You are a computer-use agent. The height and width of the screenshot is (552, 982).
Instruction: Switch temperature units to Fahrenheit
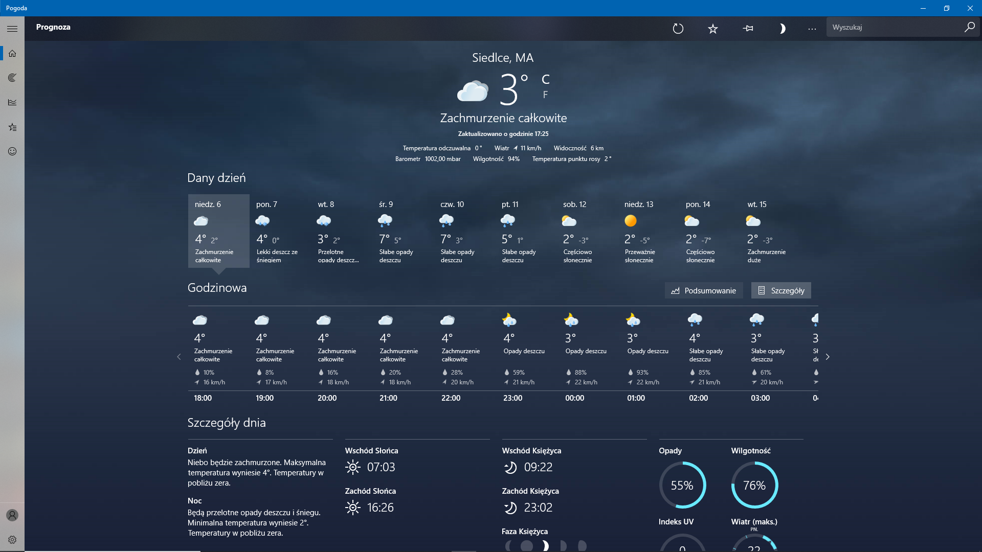coord(545,95)
